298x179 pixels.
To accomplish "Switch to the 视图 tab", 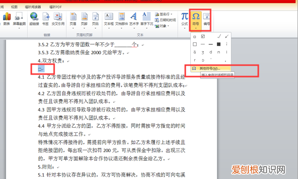I will pos(14,7).
